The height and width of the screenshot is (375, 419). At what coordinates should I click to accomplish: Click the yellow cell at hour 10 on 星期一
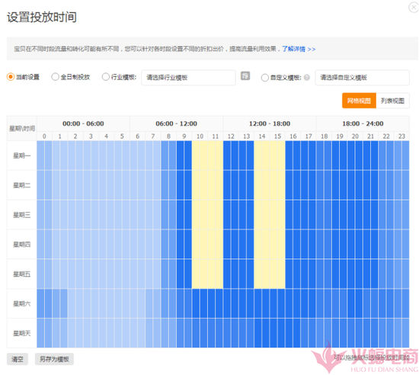tap(200, 155)
